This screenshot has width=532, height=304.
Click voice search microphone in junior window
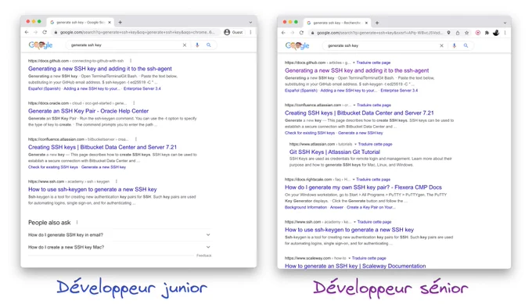[197, 45]
